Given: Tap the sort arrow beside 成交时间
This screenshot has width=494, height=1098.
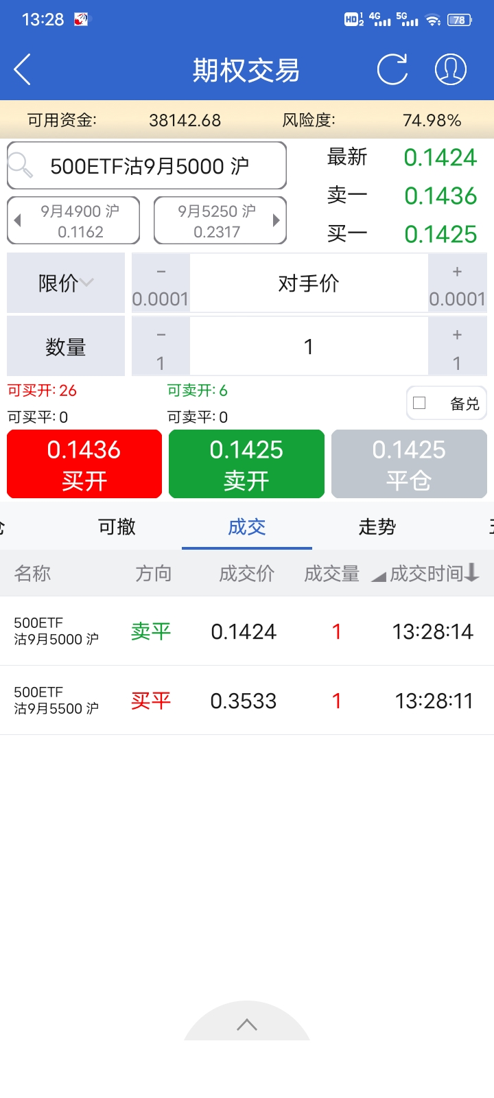Looking at the screenshot, I should coord(471,572).
